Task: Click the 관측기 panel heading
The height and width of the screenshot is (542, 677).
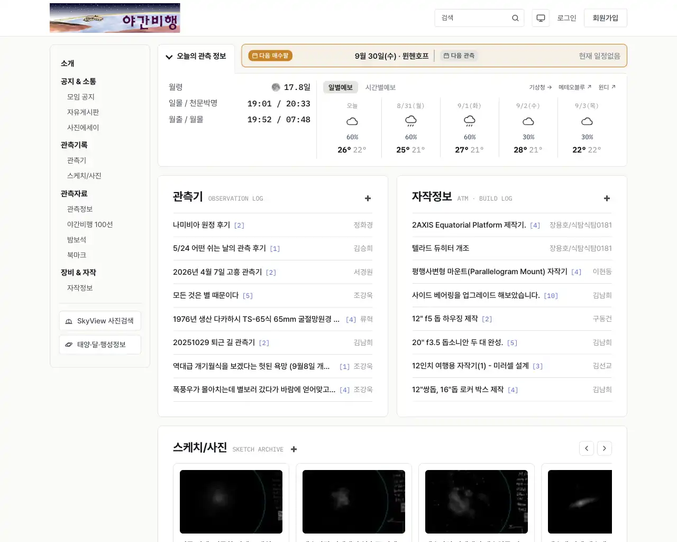Action: tap(188, 197)
